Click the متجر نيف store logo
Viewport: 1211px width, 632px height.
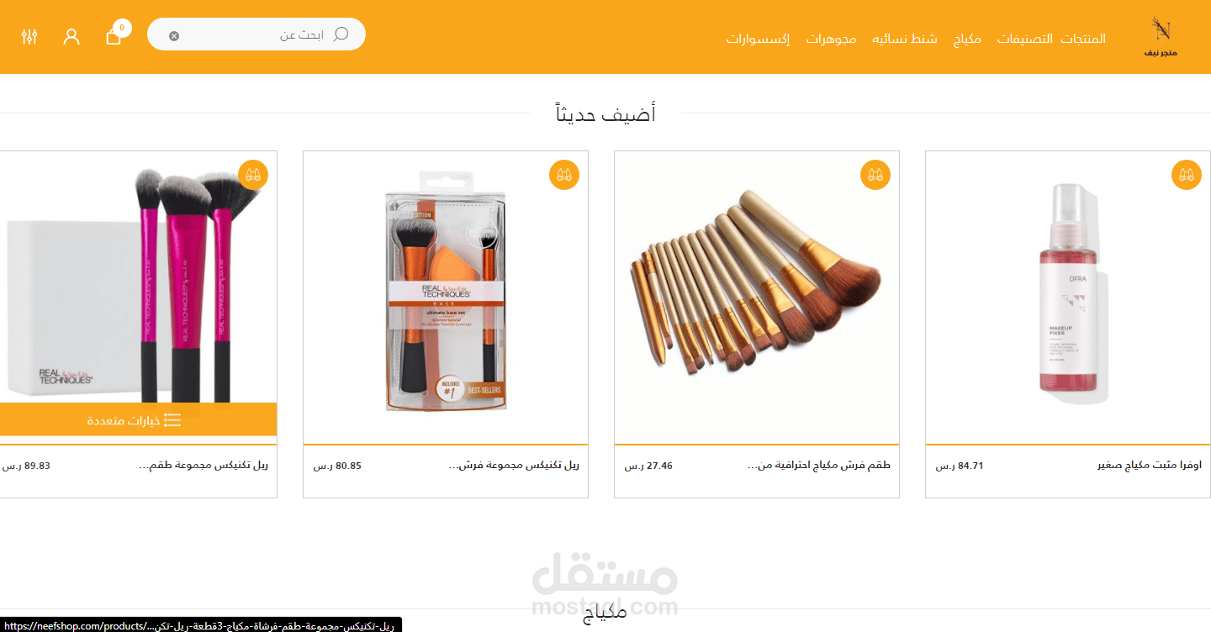click(1161, 37)
